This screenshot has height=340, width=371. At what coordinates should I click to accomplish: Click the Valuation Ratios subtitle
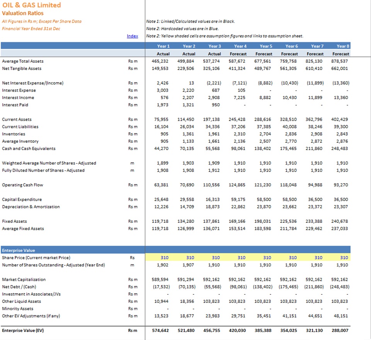pyautogui.click(x=23, y=13)
